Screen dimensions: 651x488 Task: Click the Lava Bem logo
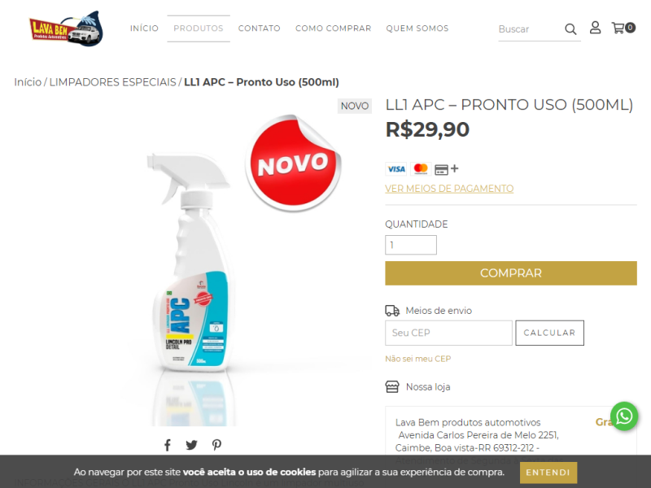[x=66, y=28]
